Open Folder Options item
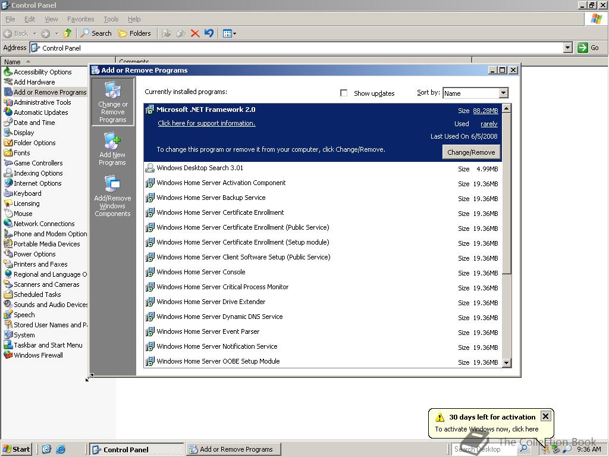The image size is (609, 457). 30,143
